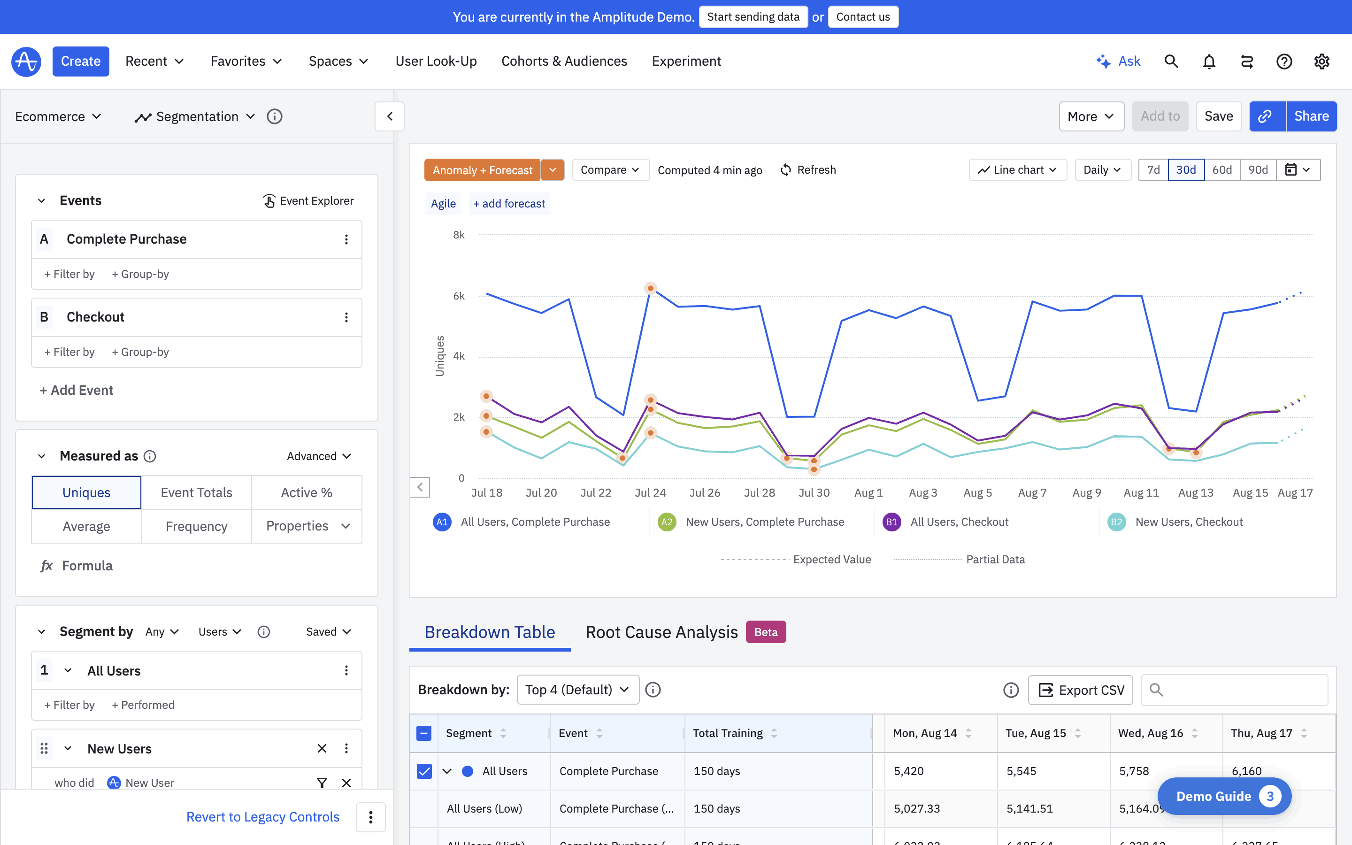Click Revert to Legacy Controls link

[262, 816]
